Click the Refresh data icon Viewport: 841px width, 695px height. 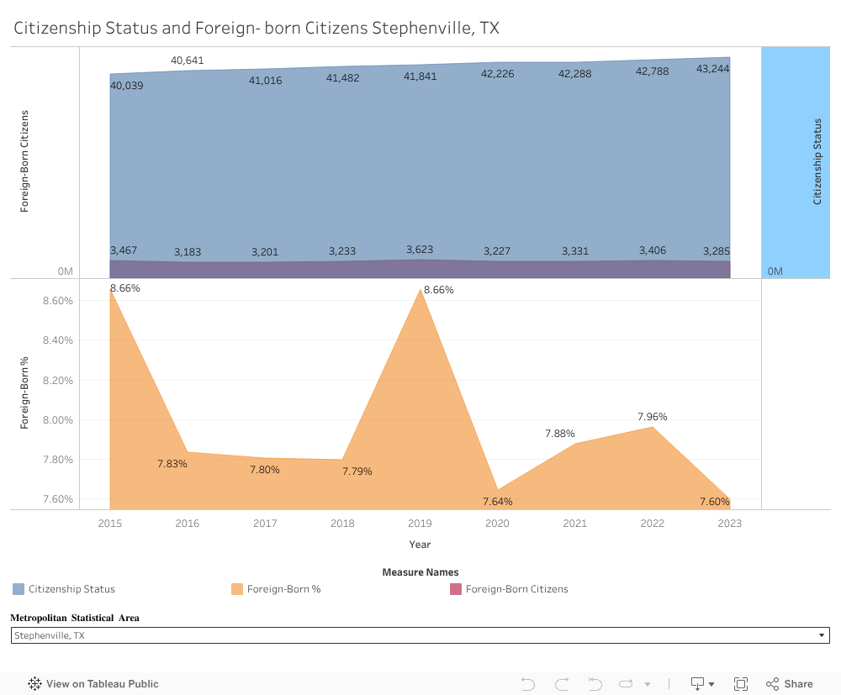626,683
